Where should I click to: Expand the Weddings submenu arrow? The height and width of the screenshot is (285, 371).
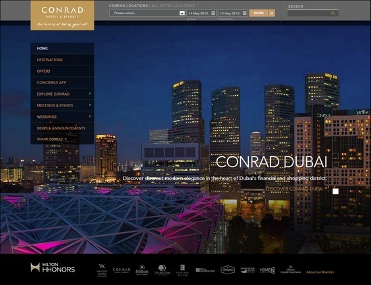[90, 117]
